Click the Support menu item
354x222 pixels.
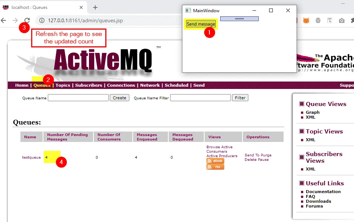tap(347, 85)
